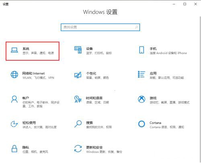201x166 pixels.
Task: Focus the 查找设置 search field
Action: 100,27
